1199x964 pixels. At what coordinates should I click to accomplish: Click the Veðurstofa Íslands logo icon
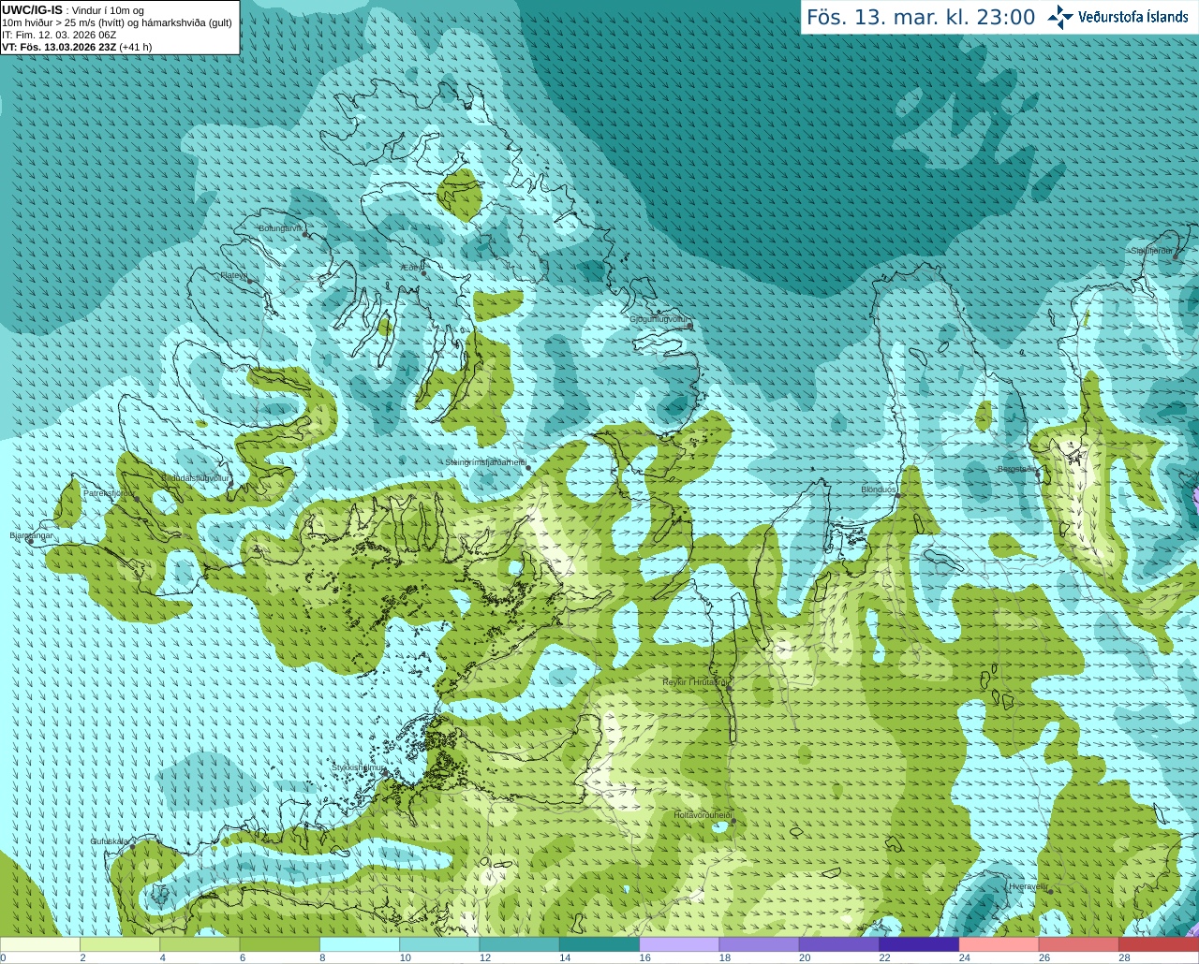click(1060, 17)
